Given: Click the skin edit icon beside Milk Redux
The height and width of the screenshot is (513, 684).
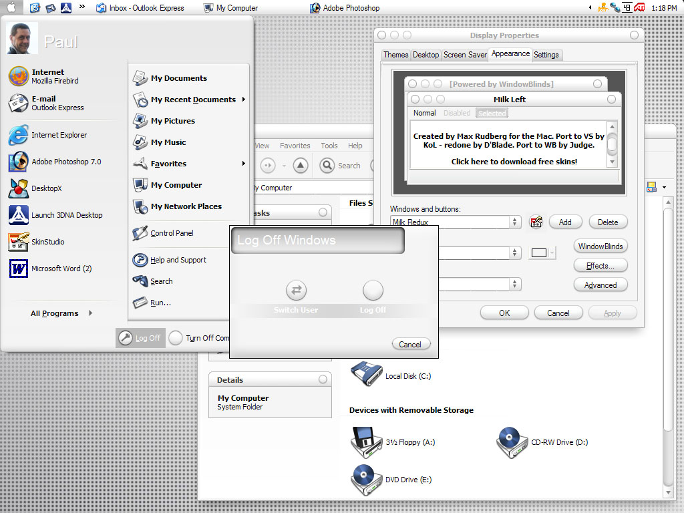Looking at the screenshot, I should pyautogui.click(x=536, y=222).
